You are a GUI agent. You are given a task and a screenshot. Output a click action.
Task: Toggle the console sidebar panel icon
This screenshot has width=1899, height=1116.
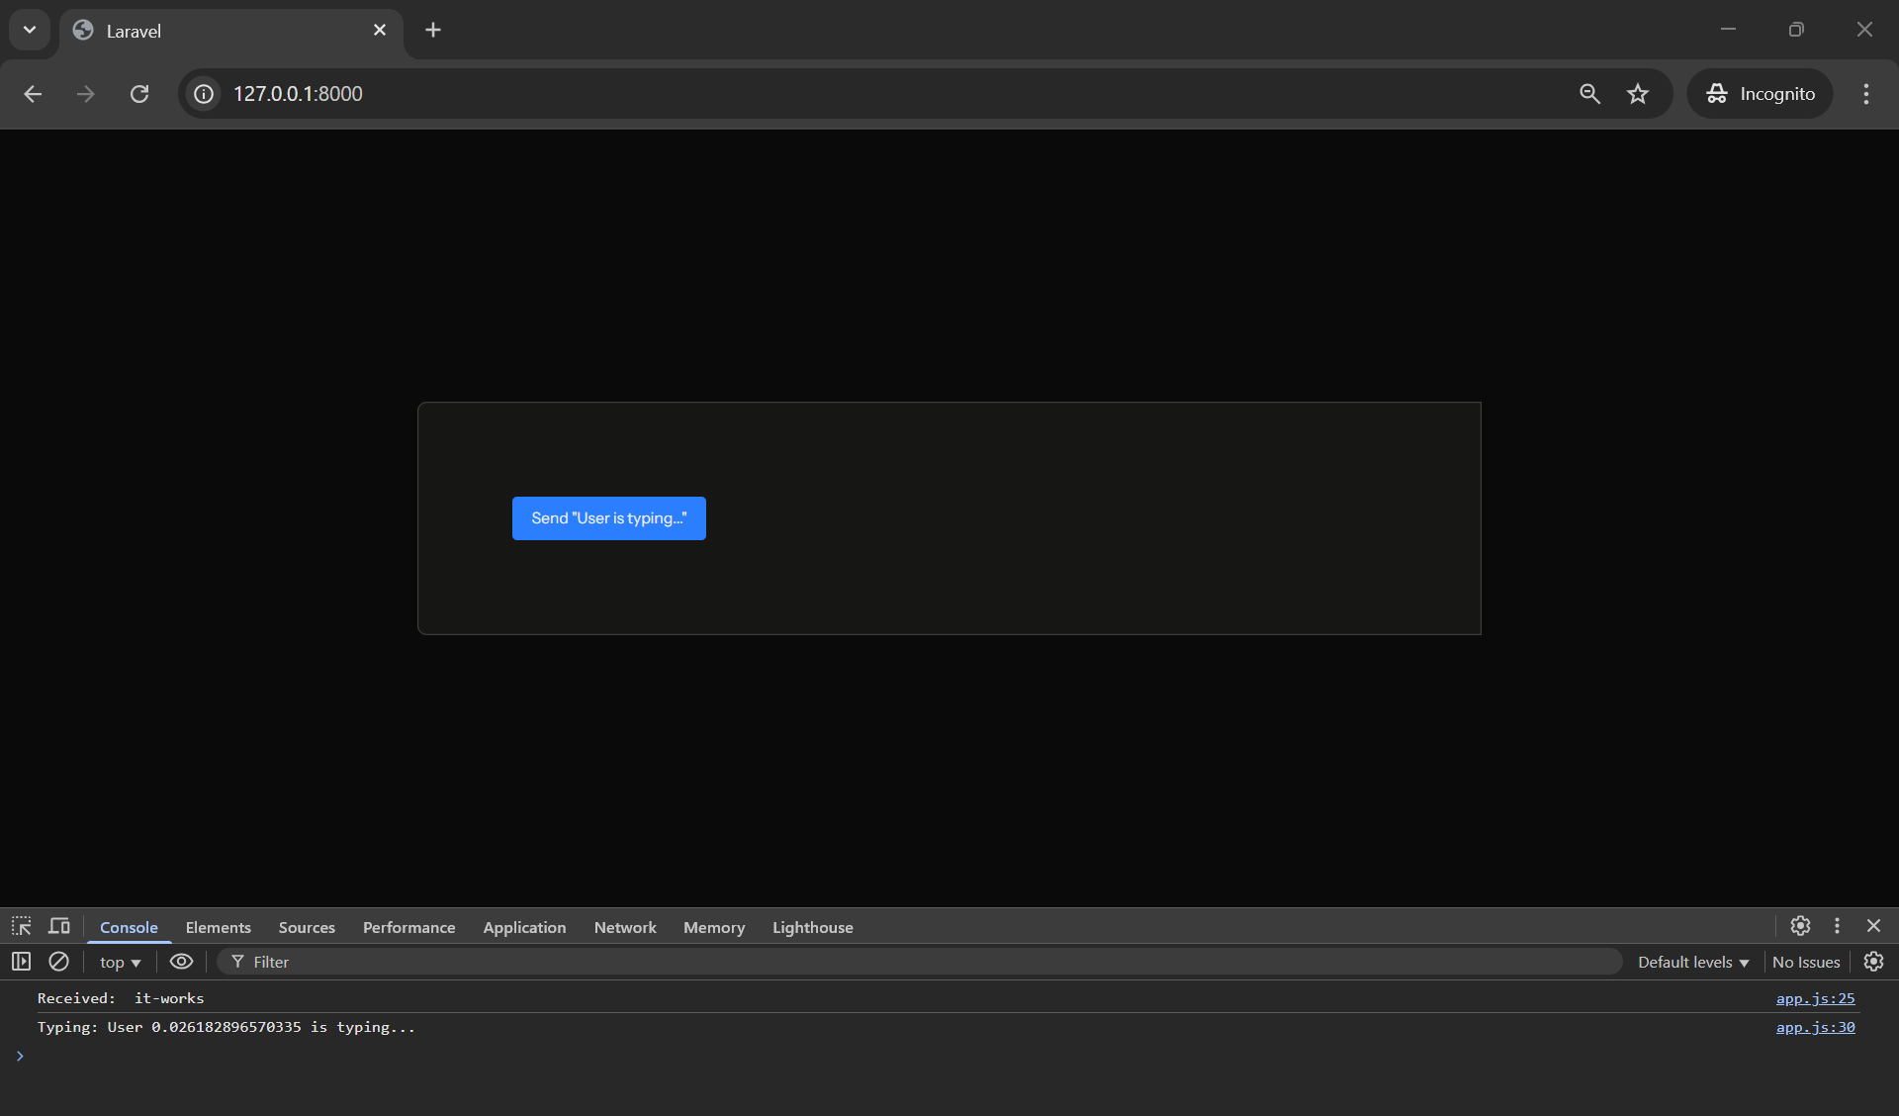21,962
